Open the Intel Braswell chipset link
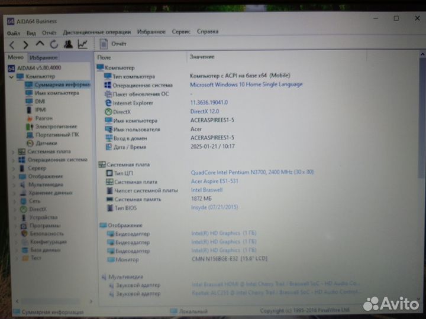 (x=206, y=190)
